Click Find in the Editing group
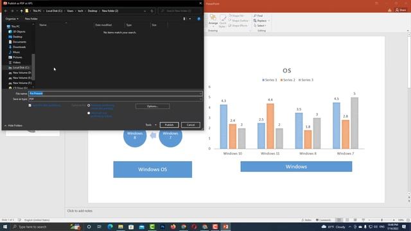 point(258,15)
